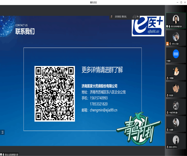Select 李亚琪 participant avatar
187x156 pixels.
tap(176, 88)
